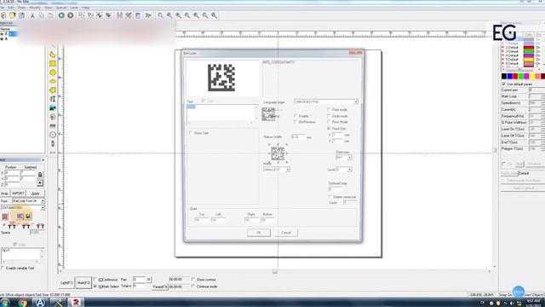
Task: Click the Apply button
Action: pyautogui.click(x=36, y=194)
